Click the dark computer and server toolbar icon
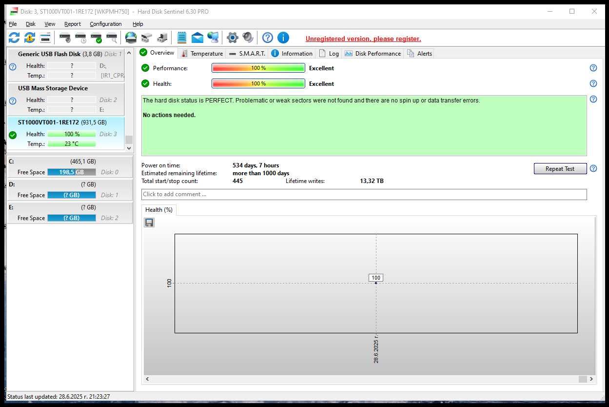Screen dimensions: 609x407 click(x=162, y=37)
